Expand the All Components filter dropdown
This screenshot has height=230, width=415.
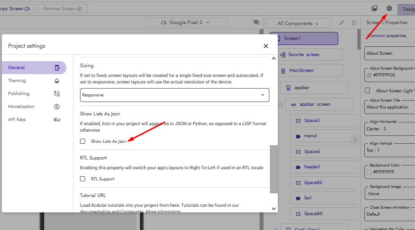tap(298, 23)
